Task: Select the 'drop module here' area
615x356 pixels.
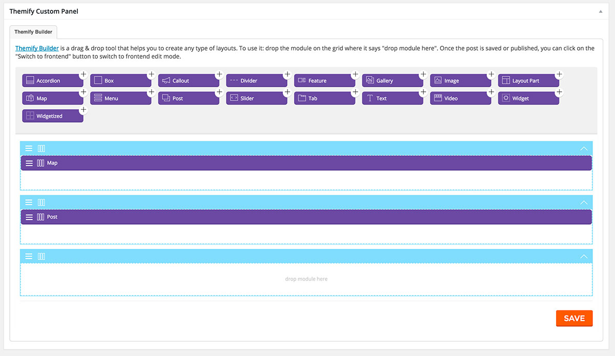Action: tap(306, 279)
